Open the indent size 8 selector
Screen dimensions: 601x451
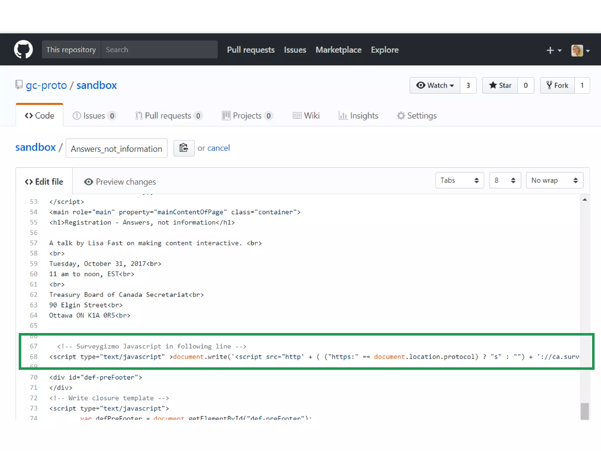(x=505, y=180)
